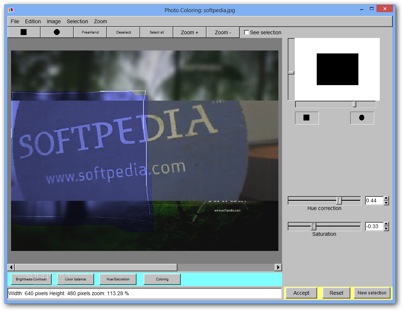Open the Zoom menu
Screen dimensions: 403x311
click(101, 21)
